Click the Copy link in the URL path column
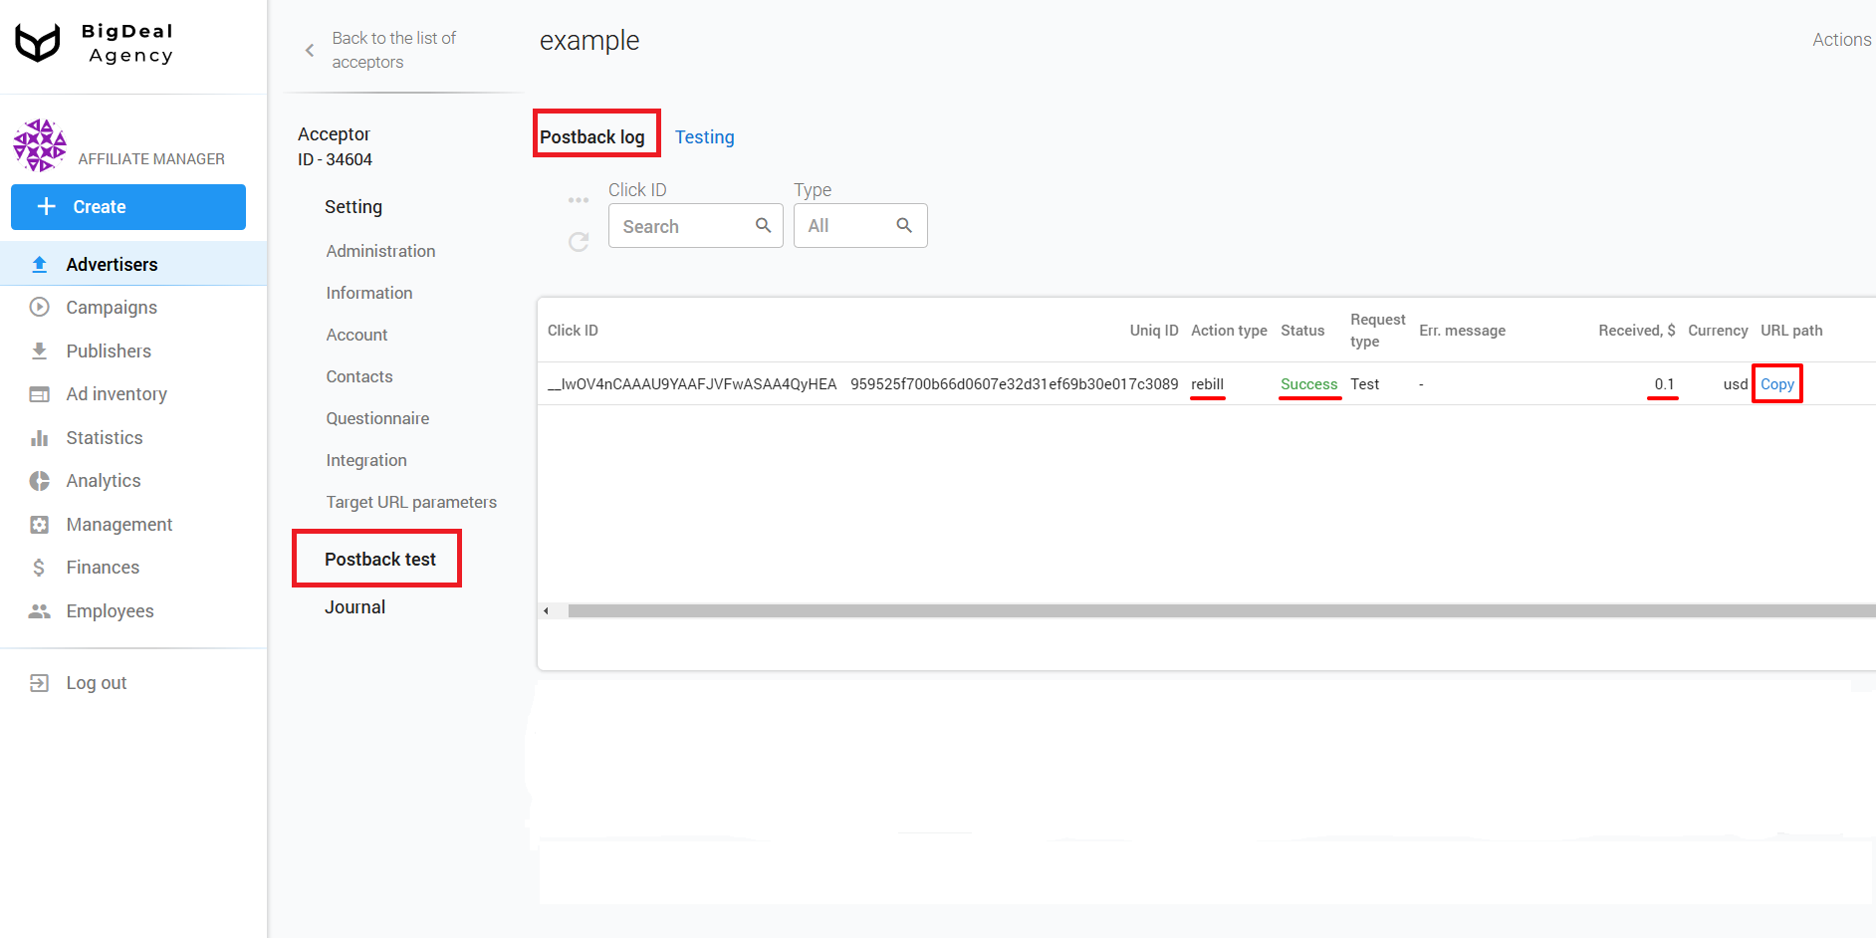The width and height of the screenshot is (1876, 938). point(1777,383)
